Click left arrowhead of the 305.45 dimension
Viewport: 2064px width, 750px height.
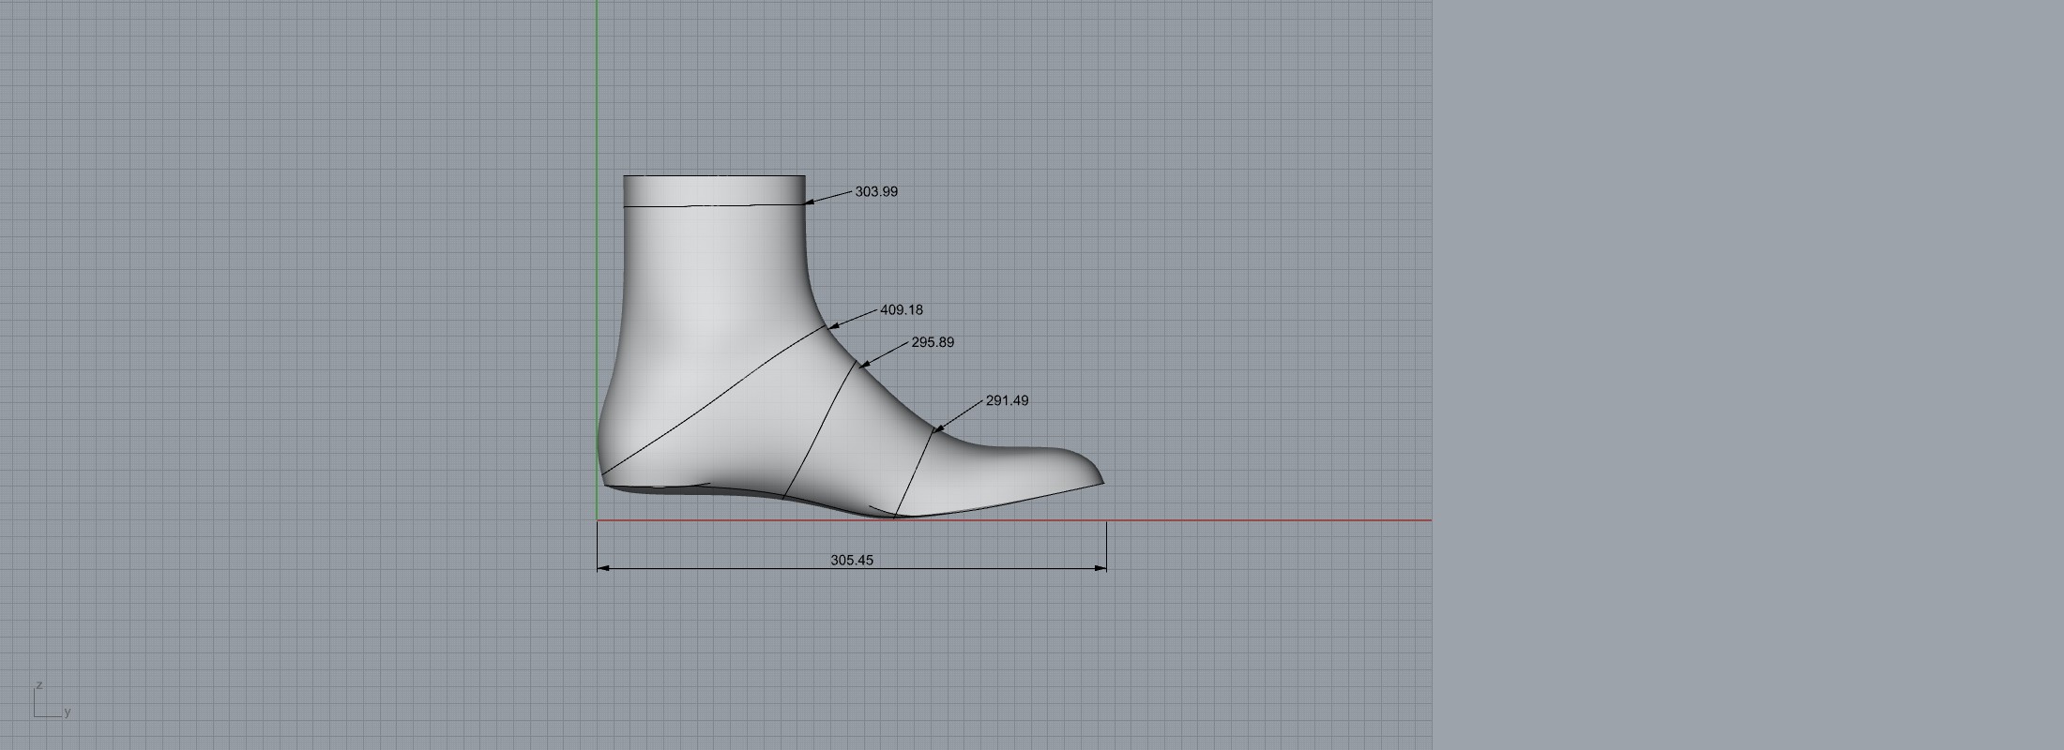click(603, 568)
